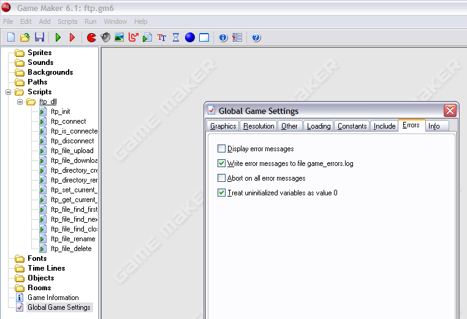
Task: Switch to the Graphics tab
Action: [223, 126]
